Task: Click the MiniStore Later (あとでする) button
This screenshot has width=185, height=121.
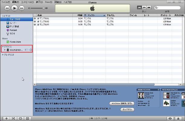Action: (x=127, y=110)
